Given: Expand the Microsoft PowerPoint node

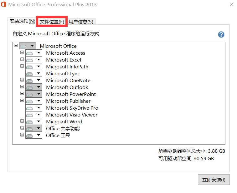Looking at the screenshot, I should [x=22, y=93].
